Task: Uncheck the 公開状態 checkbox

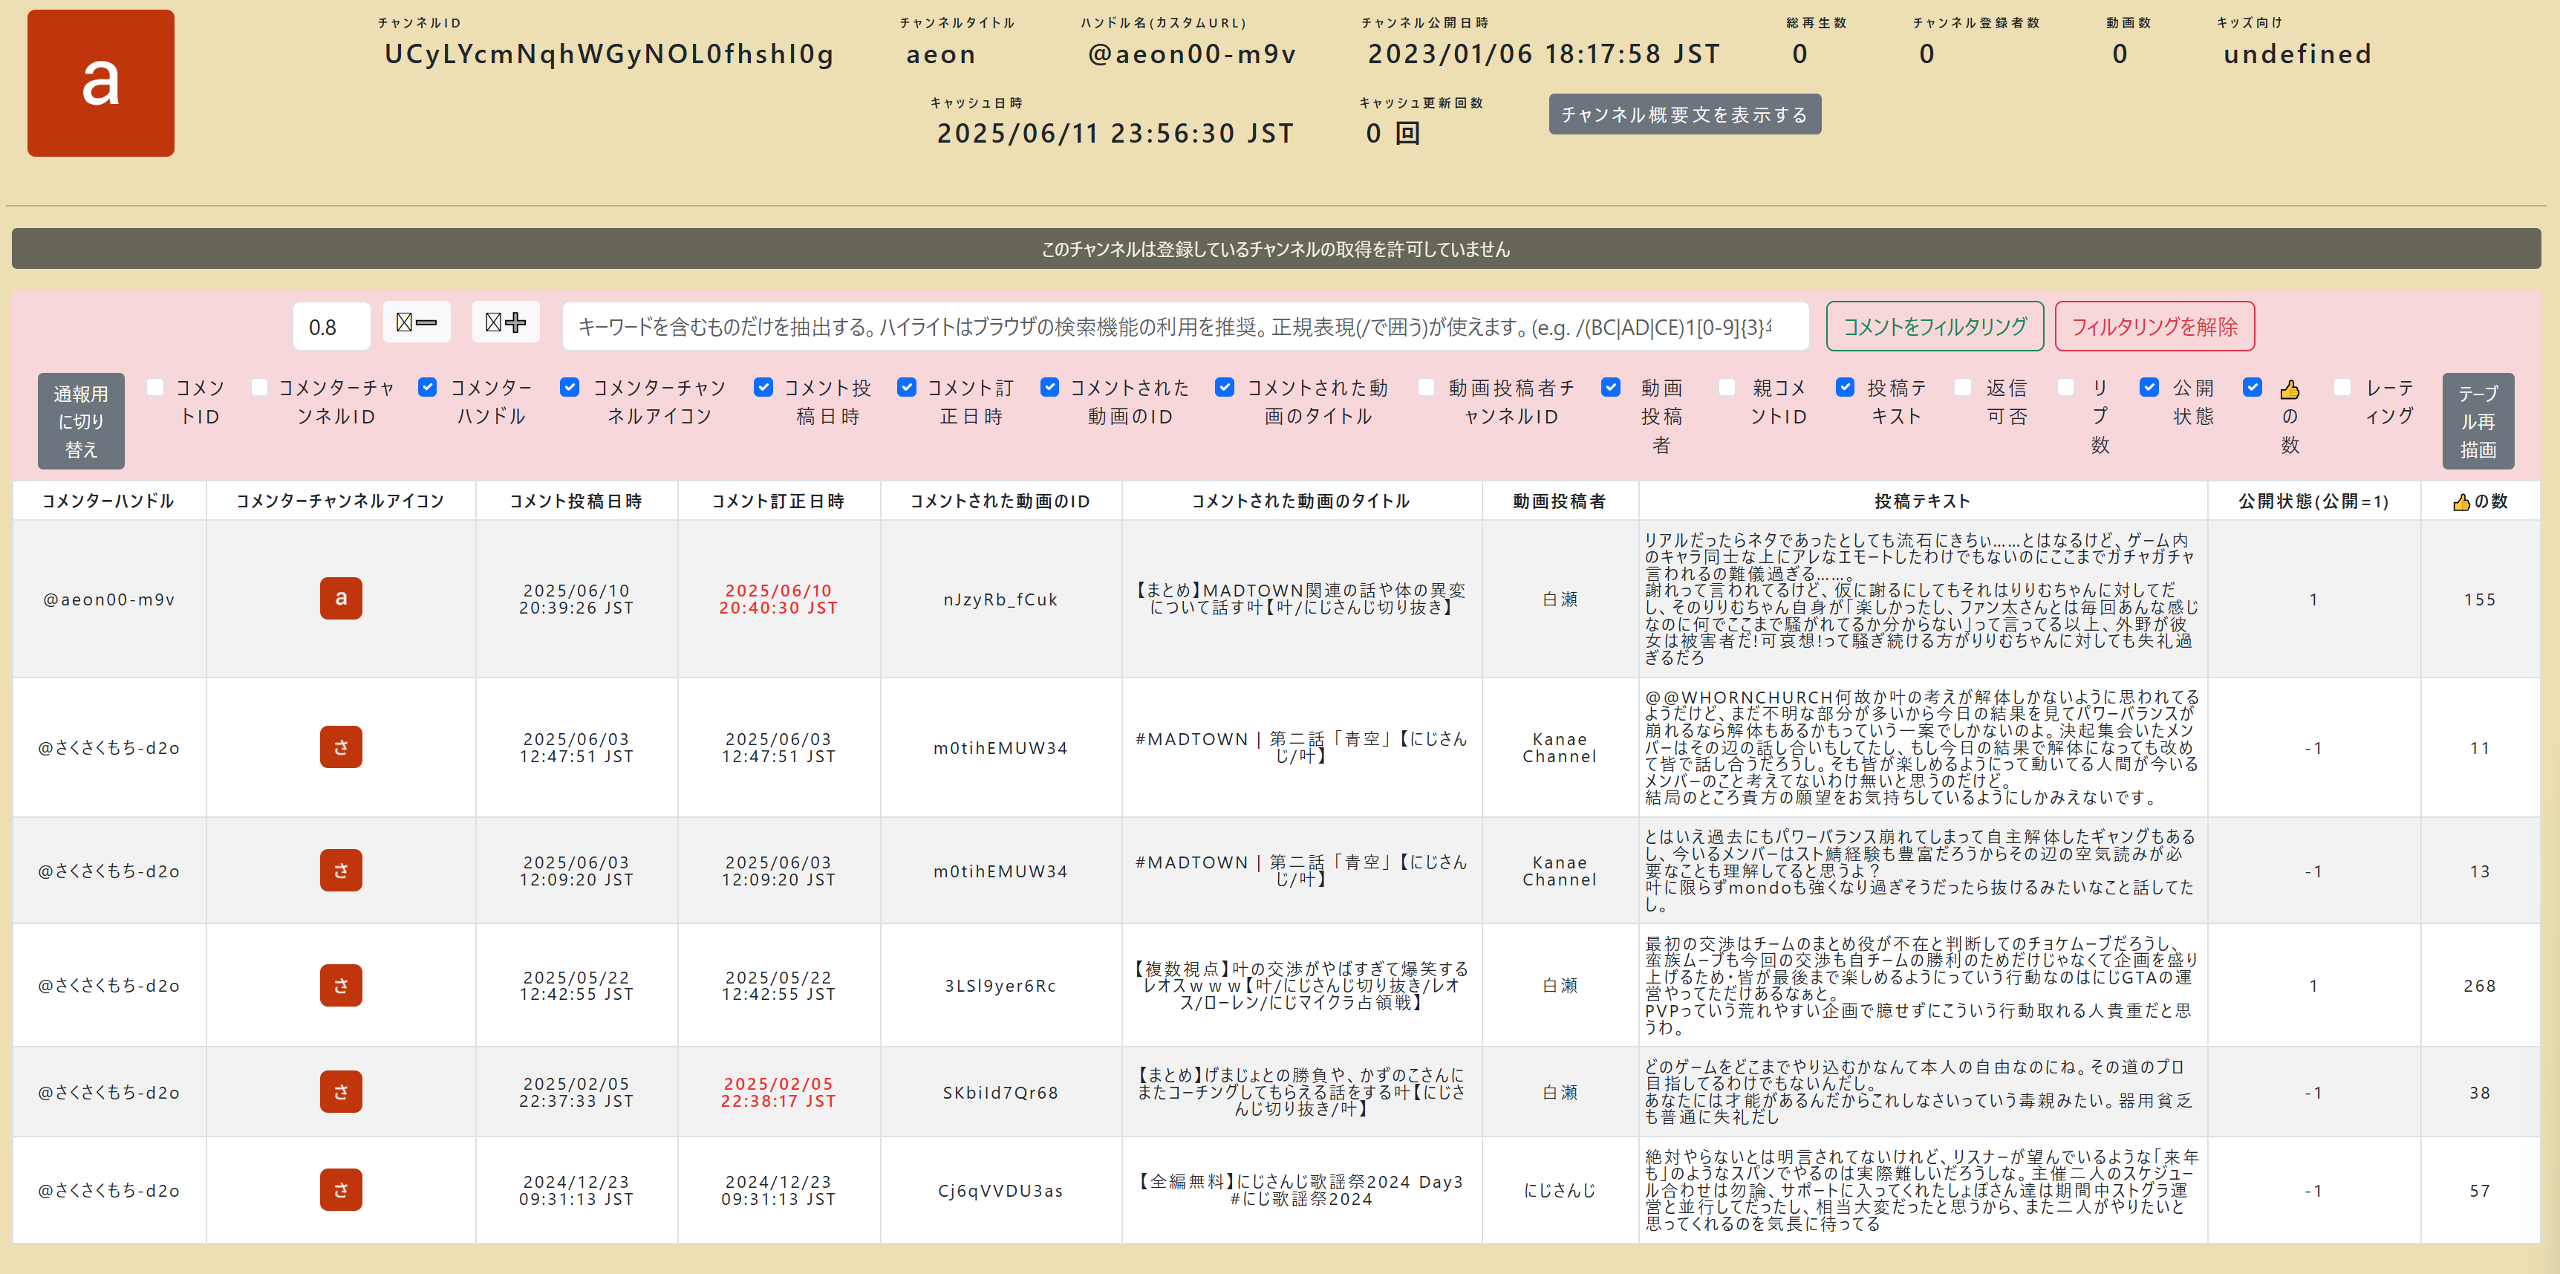Action: tap(2149, 388)
